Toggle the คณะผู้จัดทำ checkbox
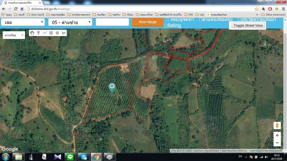This screenshot has height=161, width=287. pyautogui.click(x=167, y=19)
